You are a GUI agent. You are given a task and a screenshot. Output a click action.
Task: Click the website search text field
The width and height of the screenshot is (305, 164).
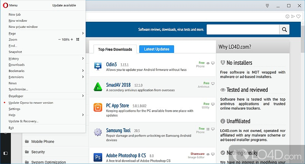[x=242, y=29]
